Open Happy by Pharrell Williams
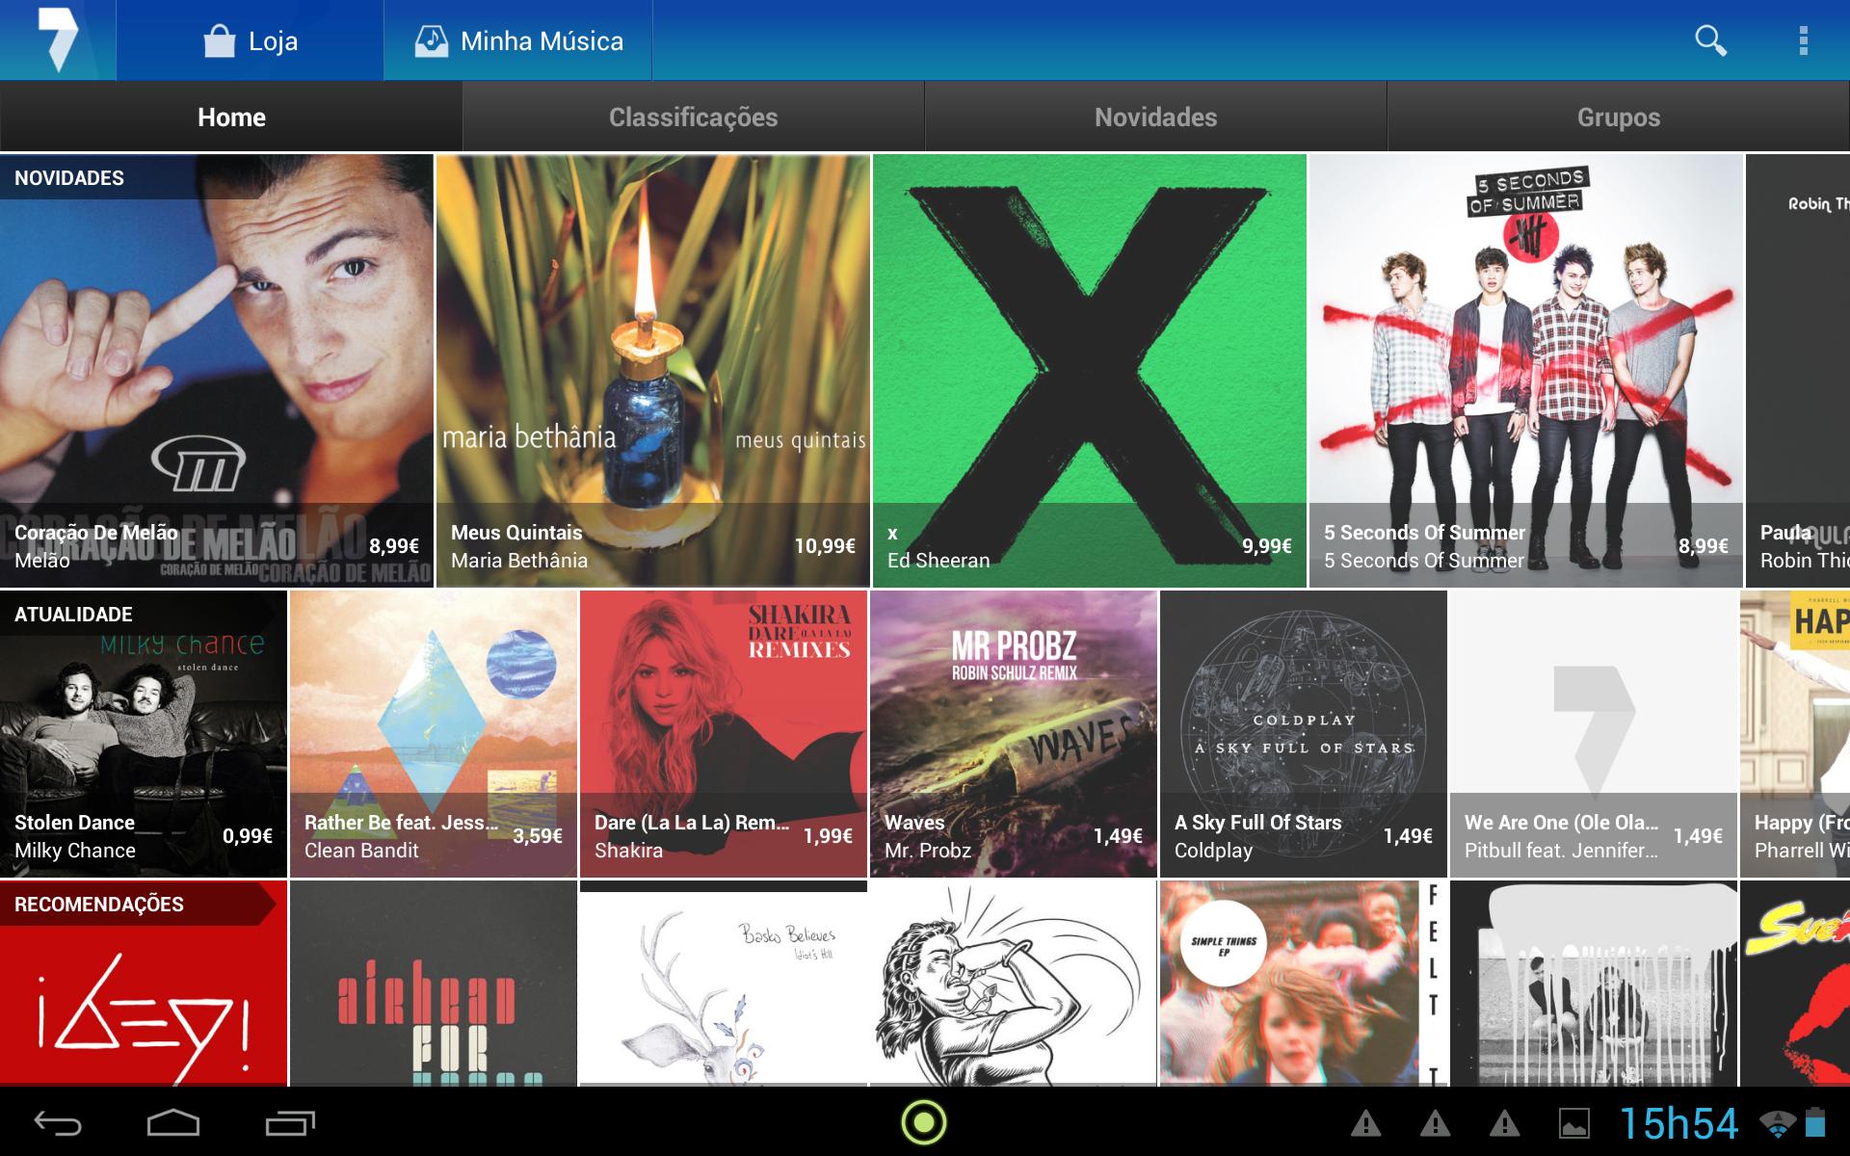The height and width of the screenshot is (1156, 1850). (x=1795, y=734)
